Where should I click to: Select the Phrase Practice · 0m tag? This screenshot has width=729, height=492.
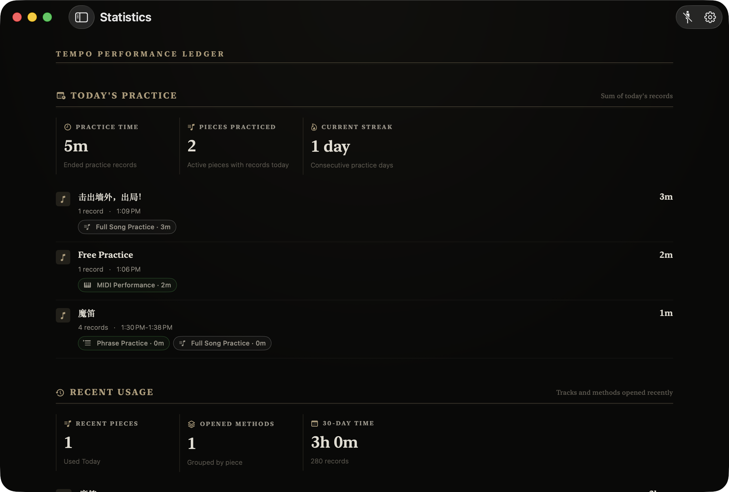124,343
